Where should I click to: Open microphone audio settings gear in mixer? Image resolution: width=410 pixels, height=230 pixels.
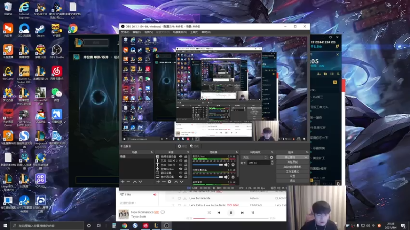[233, 165]
